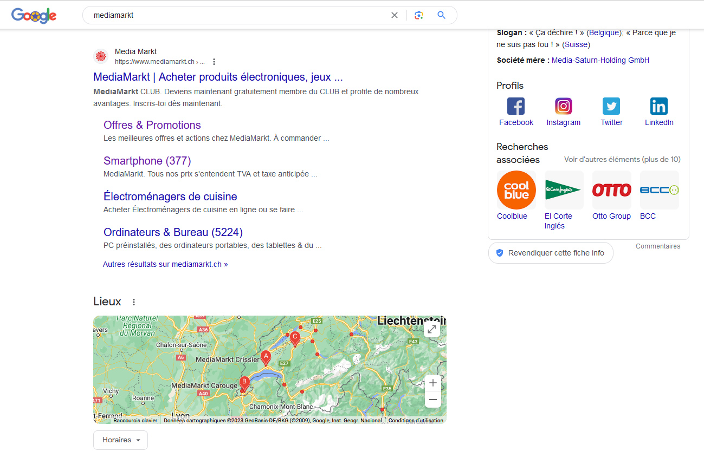Select map pin A near Crissier

(266, 358)
